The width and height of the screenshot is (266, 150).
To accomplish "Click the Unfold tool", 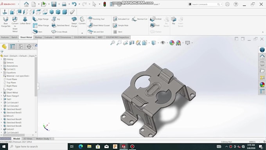I will 156,19.
